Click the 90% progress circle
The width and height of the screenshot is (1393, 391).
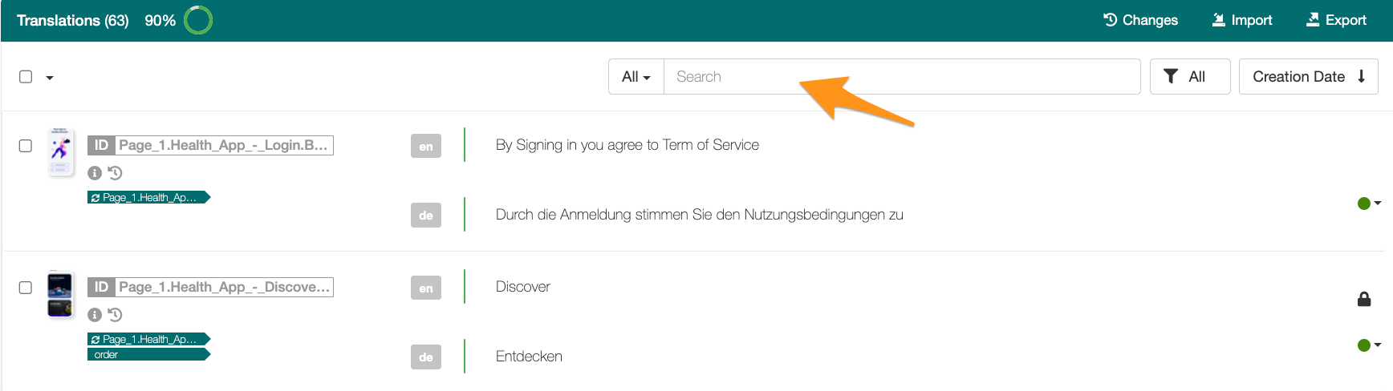(198, 20)
